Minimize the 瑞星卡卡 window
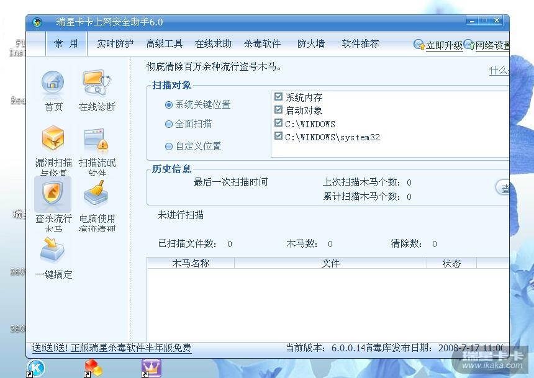This screenshot has width=534, height=378. pos(472,20)
